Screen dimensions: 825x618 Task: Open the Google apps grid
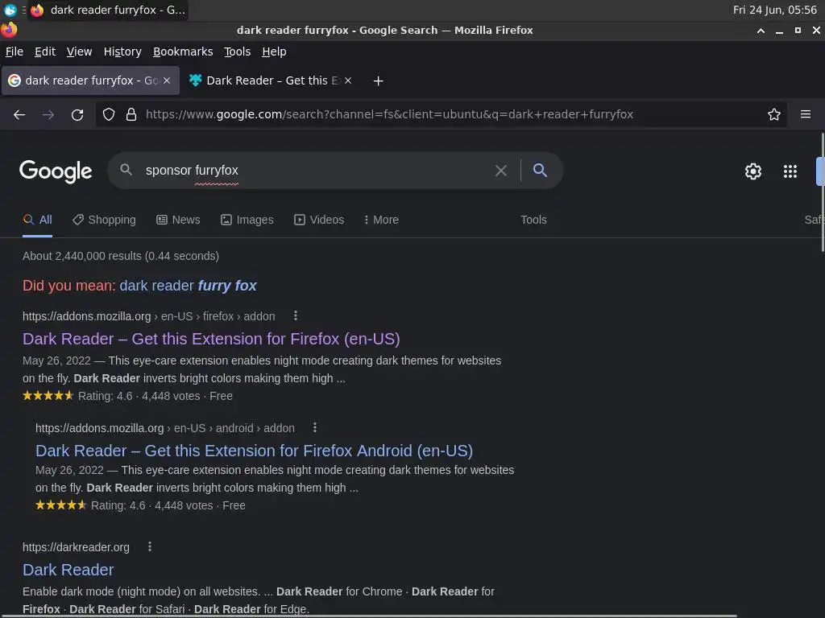click(790, 171)
